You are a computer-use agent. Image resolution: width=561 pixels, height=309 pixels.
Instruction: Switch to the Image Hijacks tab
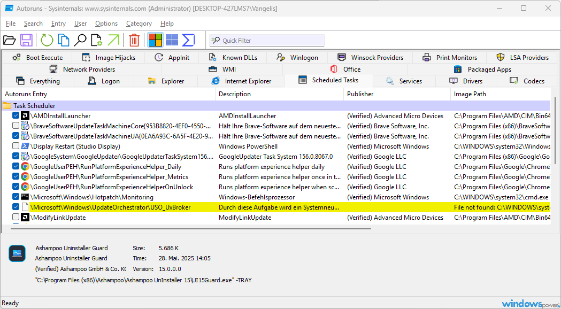tap(109, 58)
